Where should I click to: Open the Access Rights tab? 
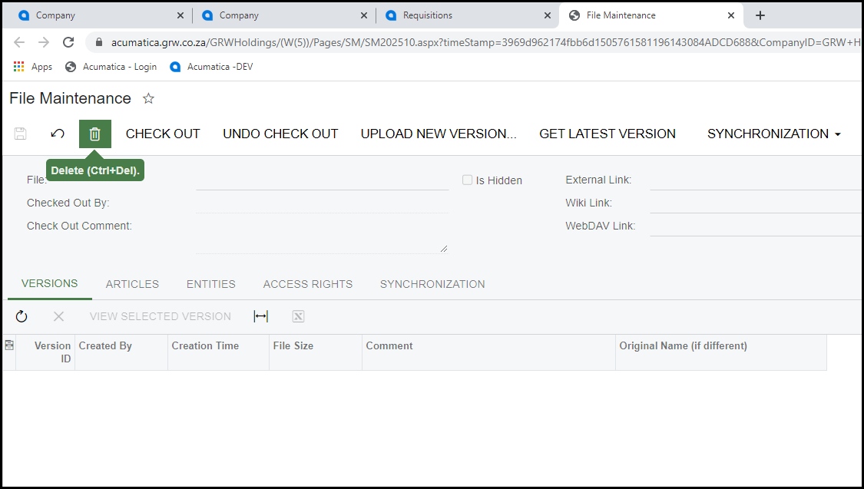click(x=307, y=284)
